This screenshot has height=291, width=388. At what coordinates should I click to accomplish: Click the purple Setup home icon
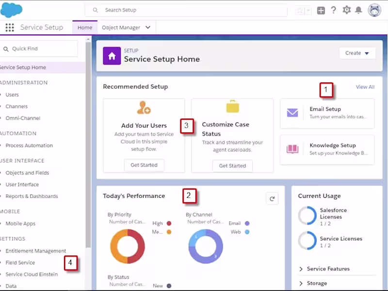tap(112, 56)
